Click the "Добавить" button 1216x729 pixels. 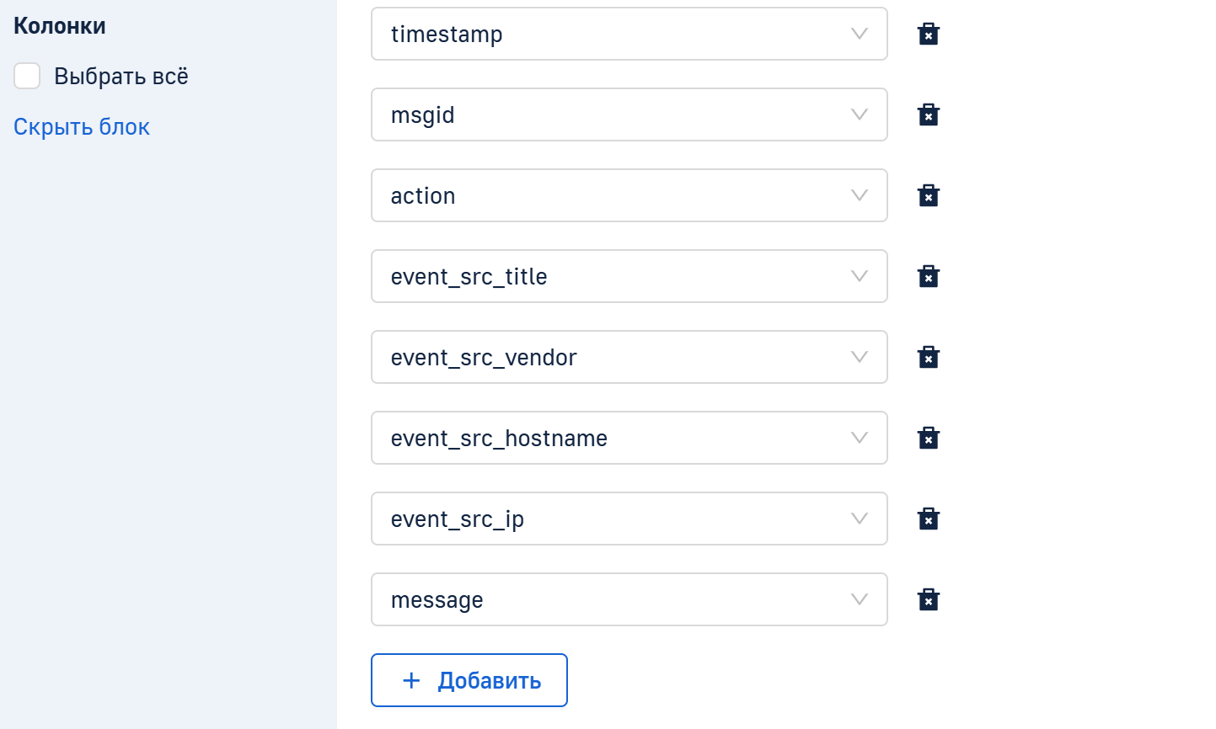pyautogui.click(x=469, y=680)
